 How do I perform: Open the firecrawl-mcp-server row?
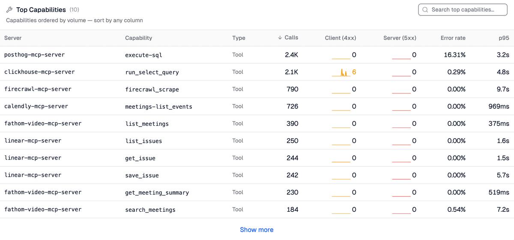coord(257,89)
